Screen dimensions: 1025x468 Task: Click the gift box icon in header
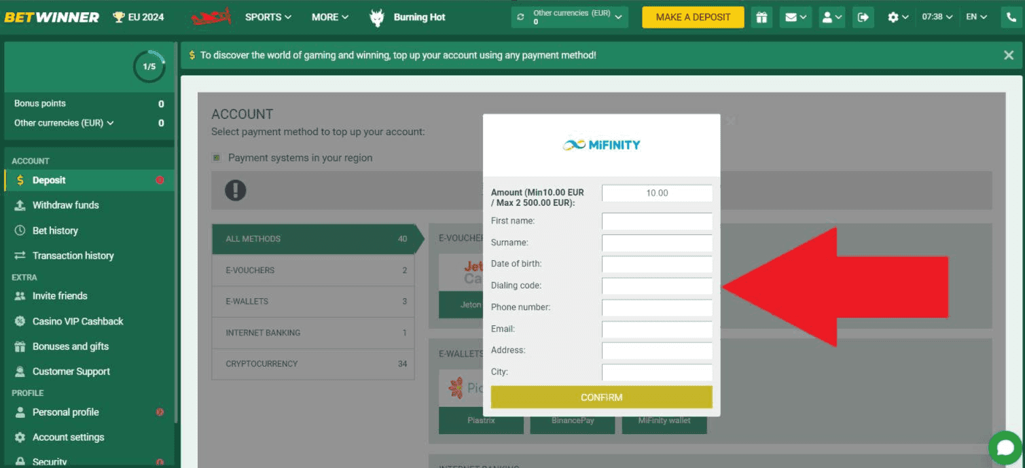tap(763, 17)
